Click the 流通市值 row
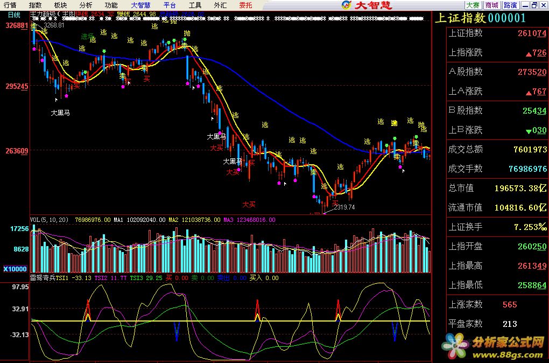 [x=497, y=207]
